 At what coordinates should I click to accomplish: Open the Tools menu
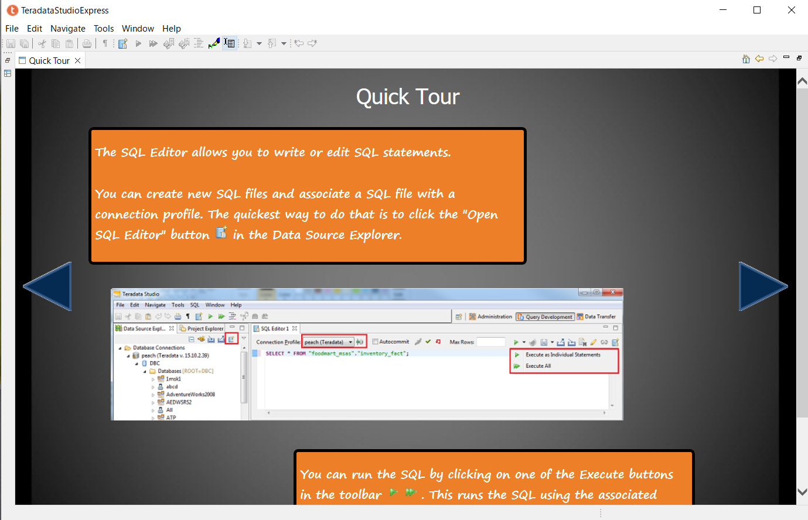(x=104, y=28)
